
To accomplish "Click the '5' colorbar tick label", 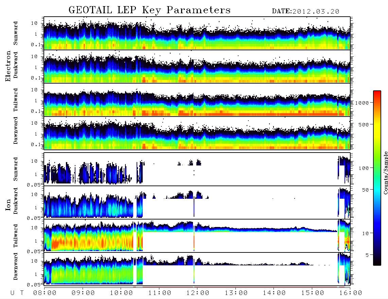I will pyautogui.click(x=367, y=255).
